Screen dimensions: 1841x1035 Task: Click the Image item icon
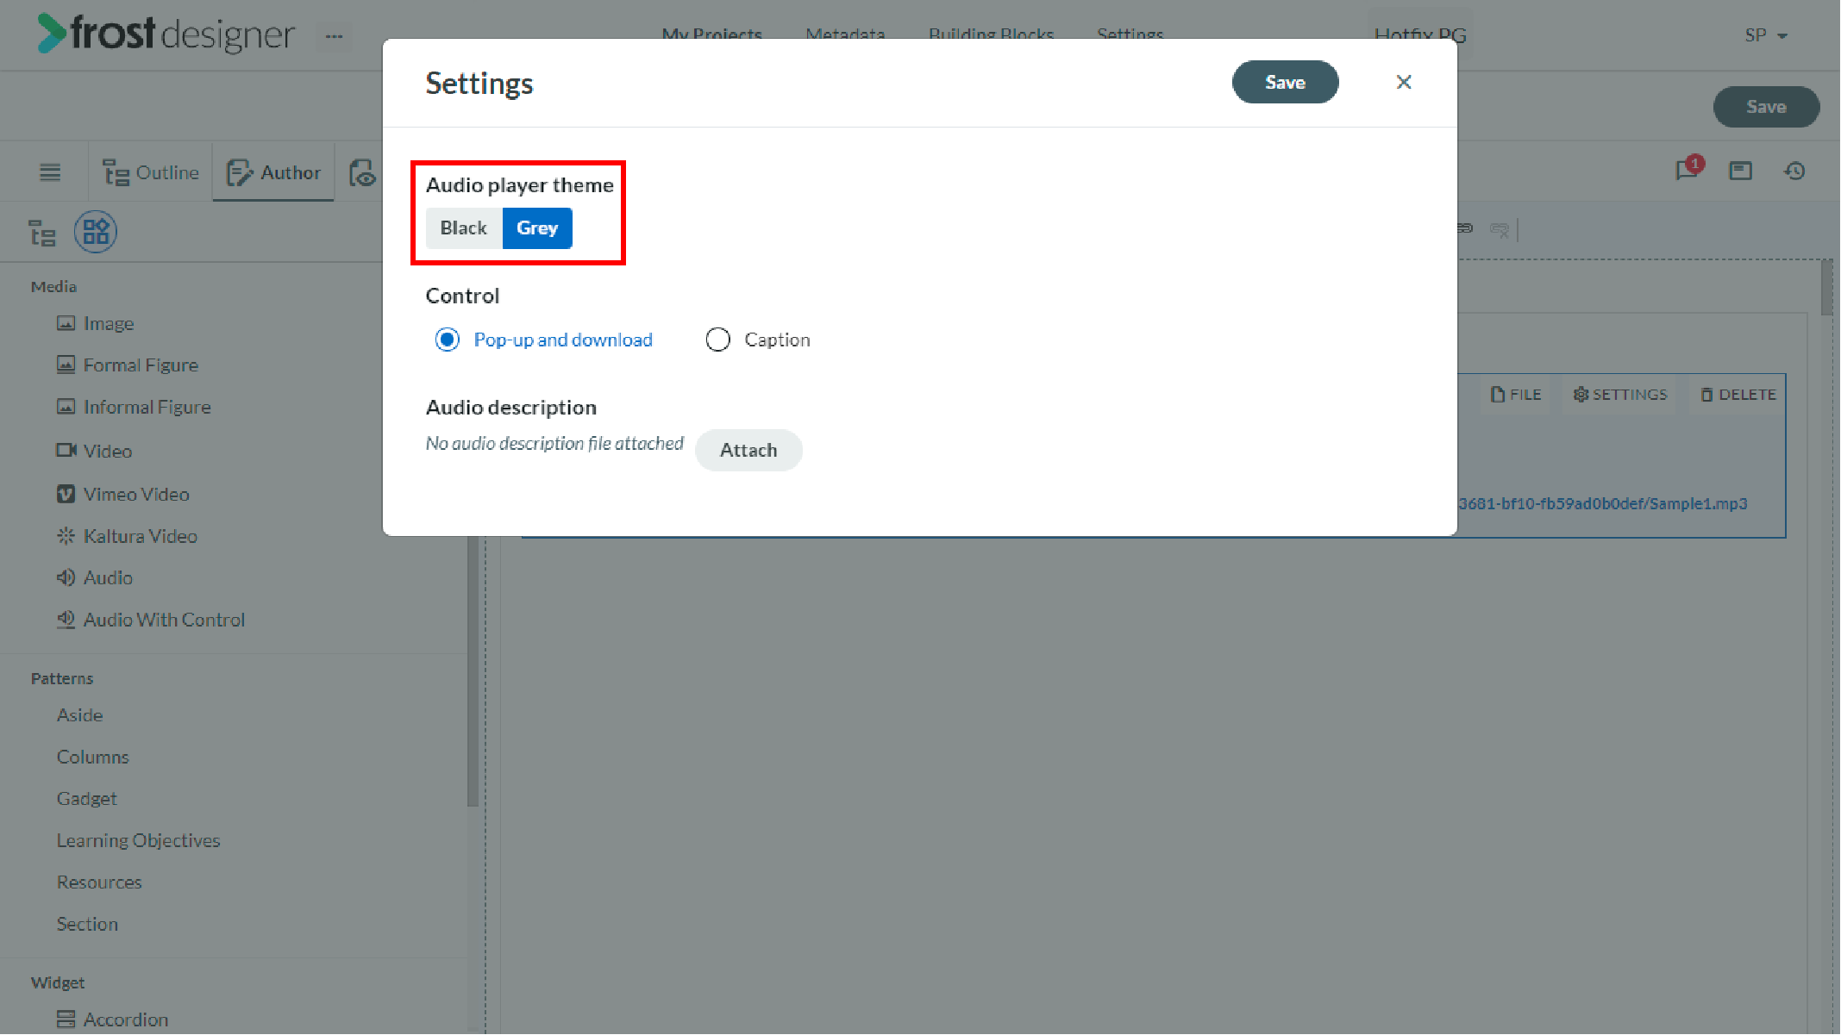click(x=66, y=323)
